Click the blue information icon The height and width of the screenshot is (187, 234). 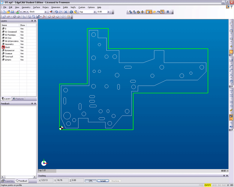71,12
